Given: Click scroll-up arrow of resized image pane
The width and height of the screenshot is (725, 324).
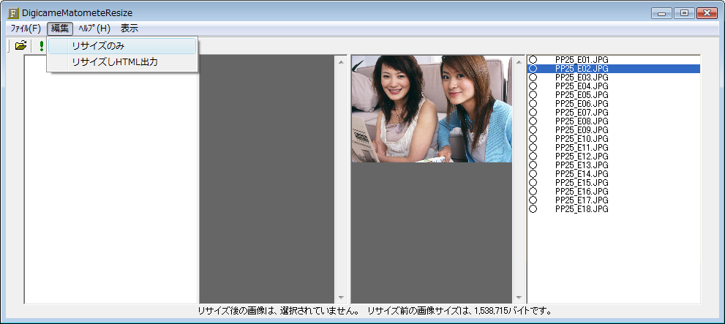Looking at the screenshot, I should click(x=341, y=61).
